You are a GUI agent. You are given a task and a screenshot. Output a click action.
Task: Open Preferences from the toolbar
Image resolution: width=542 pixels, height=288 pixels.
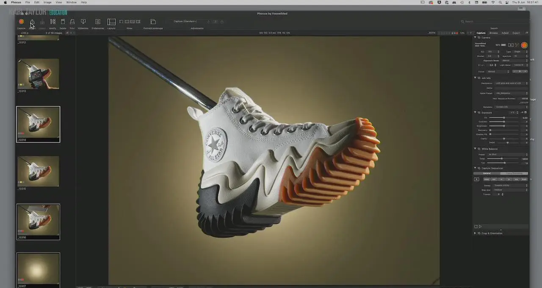click(x=98, y=22)
